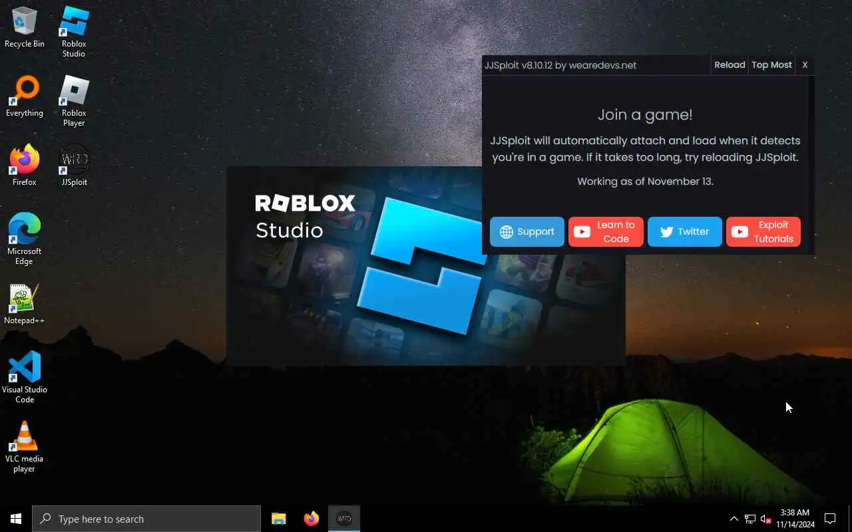
Task: Open the taskbar clock and date
Action: pyautogui.click(x=795, y=519)
